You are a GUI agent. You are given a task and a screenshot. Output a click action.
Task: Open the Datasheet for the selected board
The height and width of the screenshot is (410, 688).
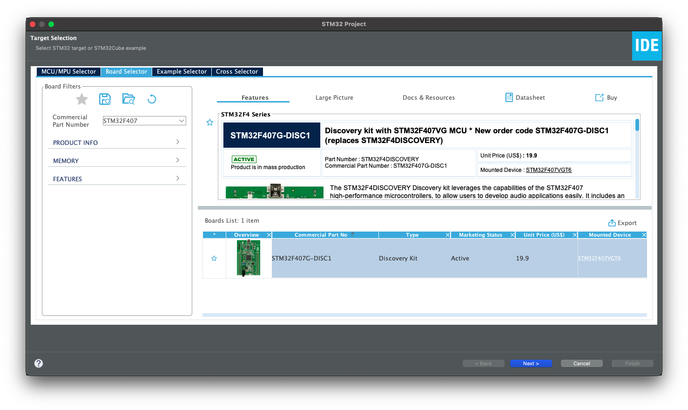click(525, 97)
